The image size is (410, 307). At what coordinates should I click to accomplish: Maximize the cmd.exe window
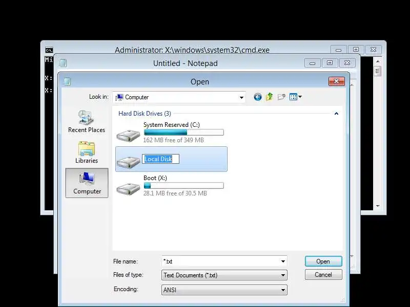tap(356, 49)
